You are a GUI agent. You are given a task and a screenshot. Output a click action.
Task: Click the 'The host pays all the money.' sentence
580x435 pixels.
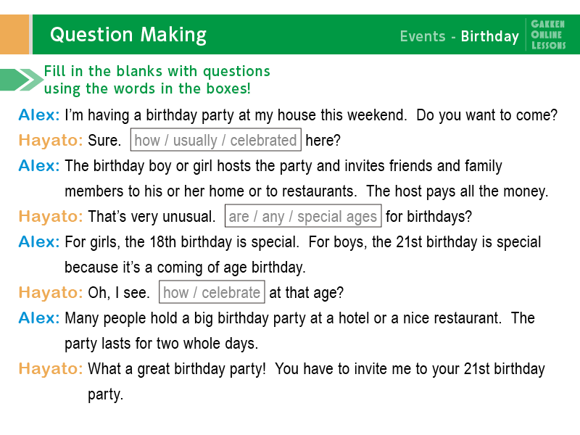457,191
